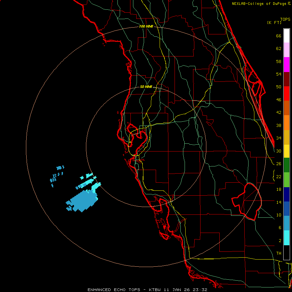
Task: Click the "TH" threshold label on the scale
Action: point(279,253)
